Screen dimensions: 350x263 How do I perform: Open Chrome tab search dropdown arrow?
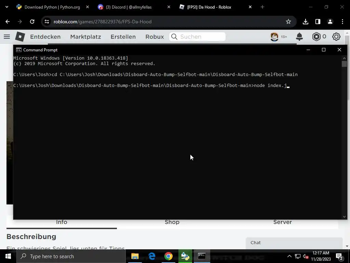click(7, 7)
